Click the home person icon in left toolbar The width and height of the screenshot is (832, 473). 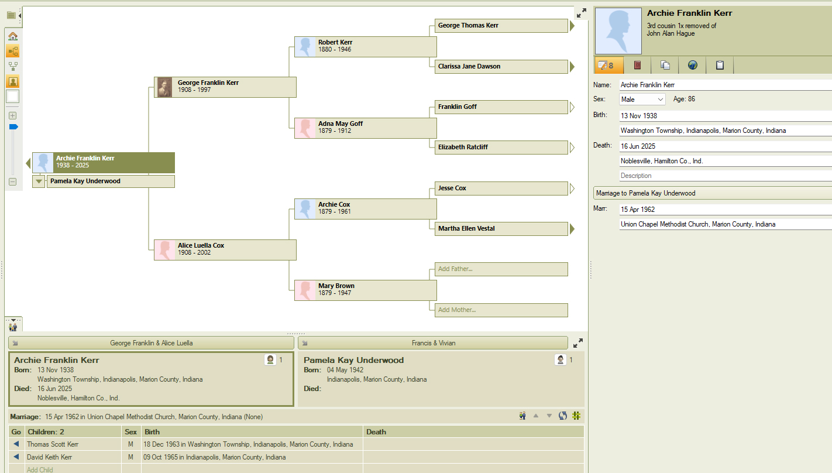pos(13,36)
